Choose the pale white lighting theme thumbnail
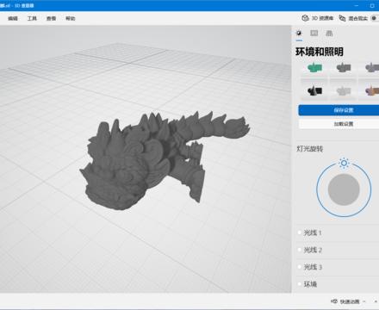The height and width of the screenshot is (310, 379). click(x=344, y=91)
